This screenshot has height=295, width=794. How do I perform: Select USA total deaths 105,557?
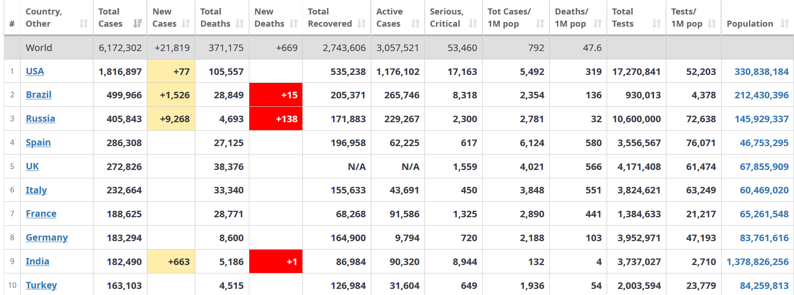226,72
